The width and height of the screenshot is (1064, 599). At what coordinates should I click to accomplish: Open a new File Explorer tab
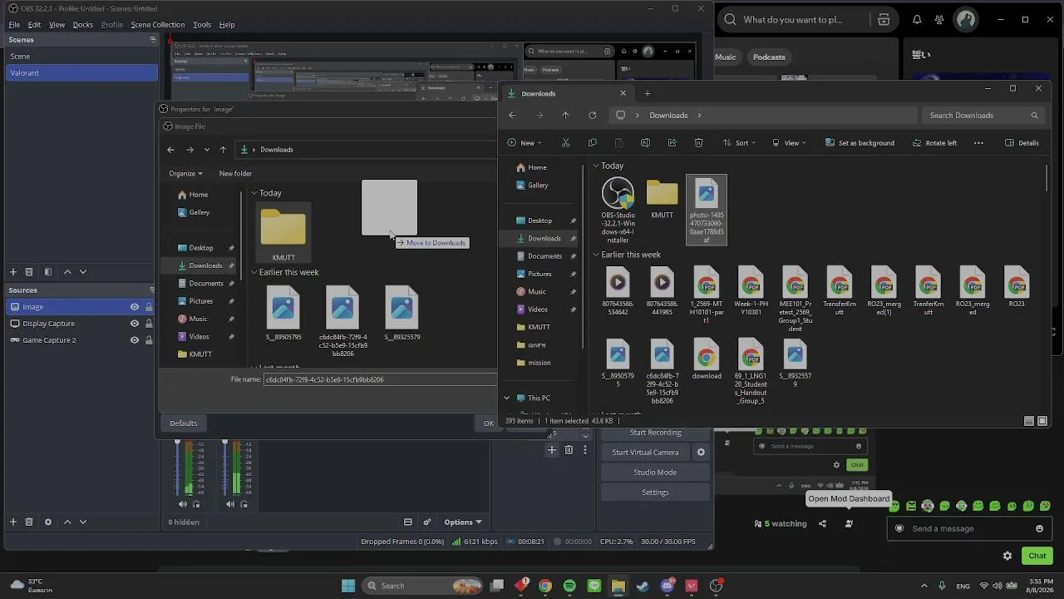[x=648, y=93]
